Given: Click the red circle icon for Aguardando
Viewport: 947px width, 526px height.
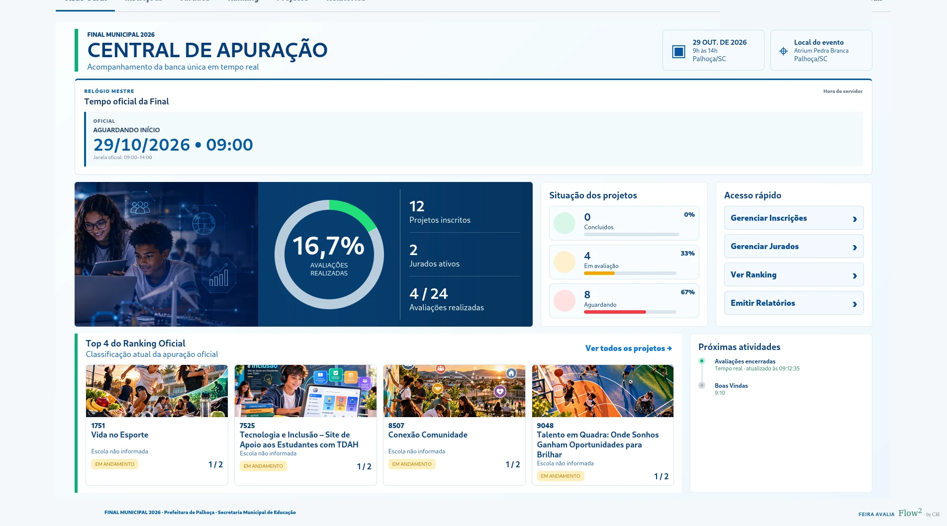Looking at the screenshot, I should click(x=565, y=301).
